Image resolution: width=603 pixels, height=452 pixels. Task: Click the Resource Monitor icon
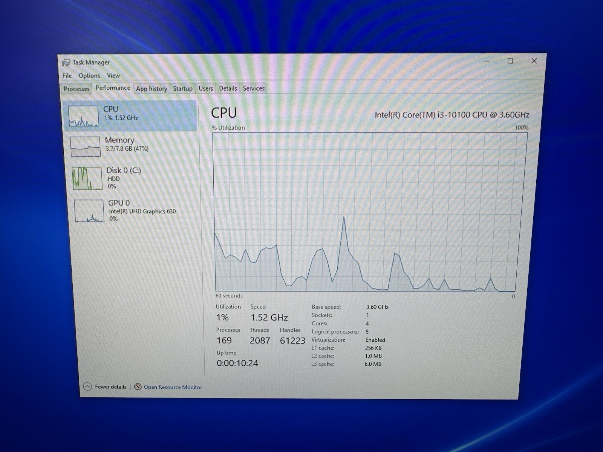(x=138, y=387)
